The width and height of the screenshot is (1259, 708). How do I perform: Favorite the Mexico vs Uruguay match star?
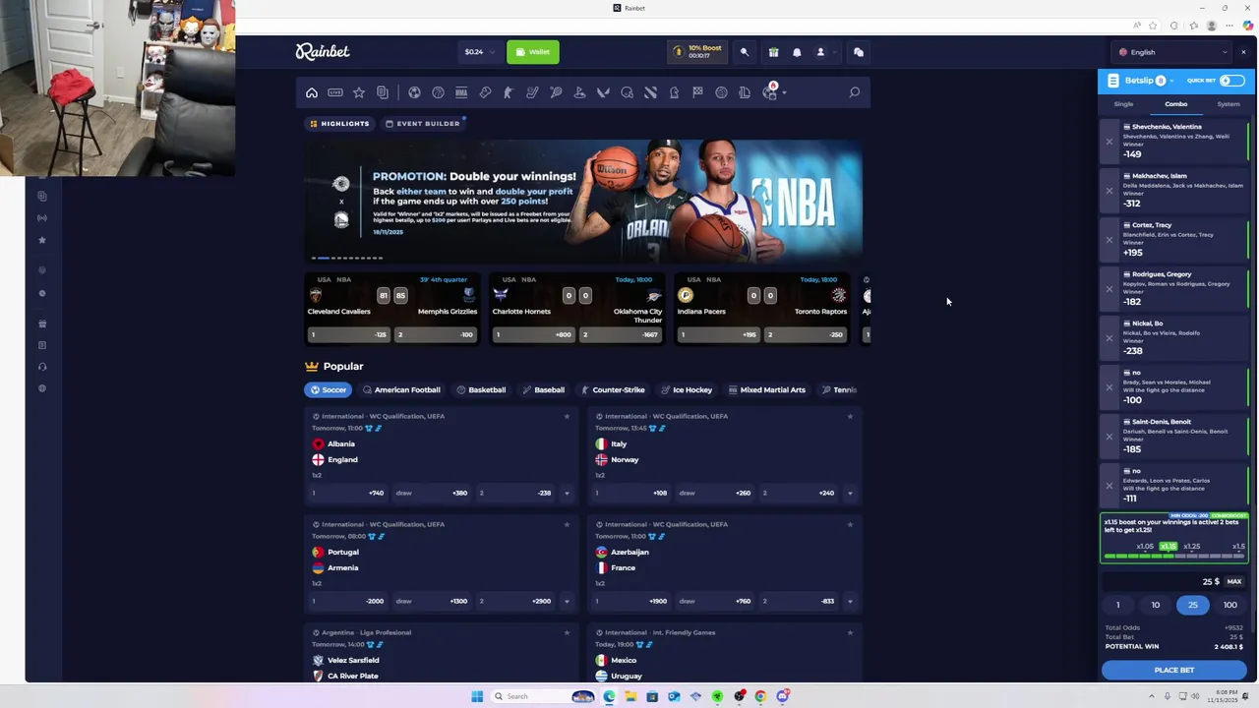[850, 632]
